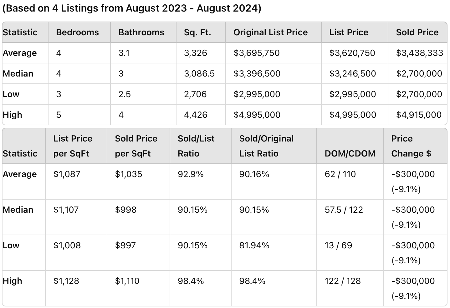450x308 pixels.
Task: Click the "Based on 4 Listings" heading text
Action: pos(131,8)
